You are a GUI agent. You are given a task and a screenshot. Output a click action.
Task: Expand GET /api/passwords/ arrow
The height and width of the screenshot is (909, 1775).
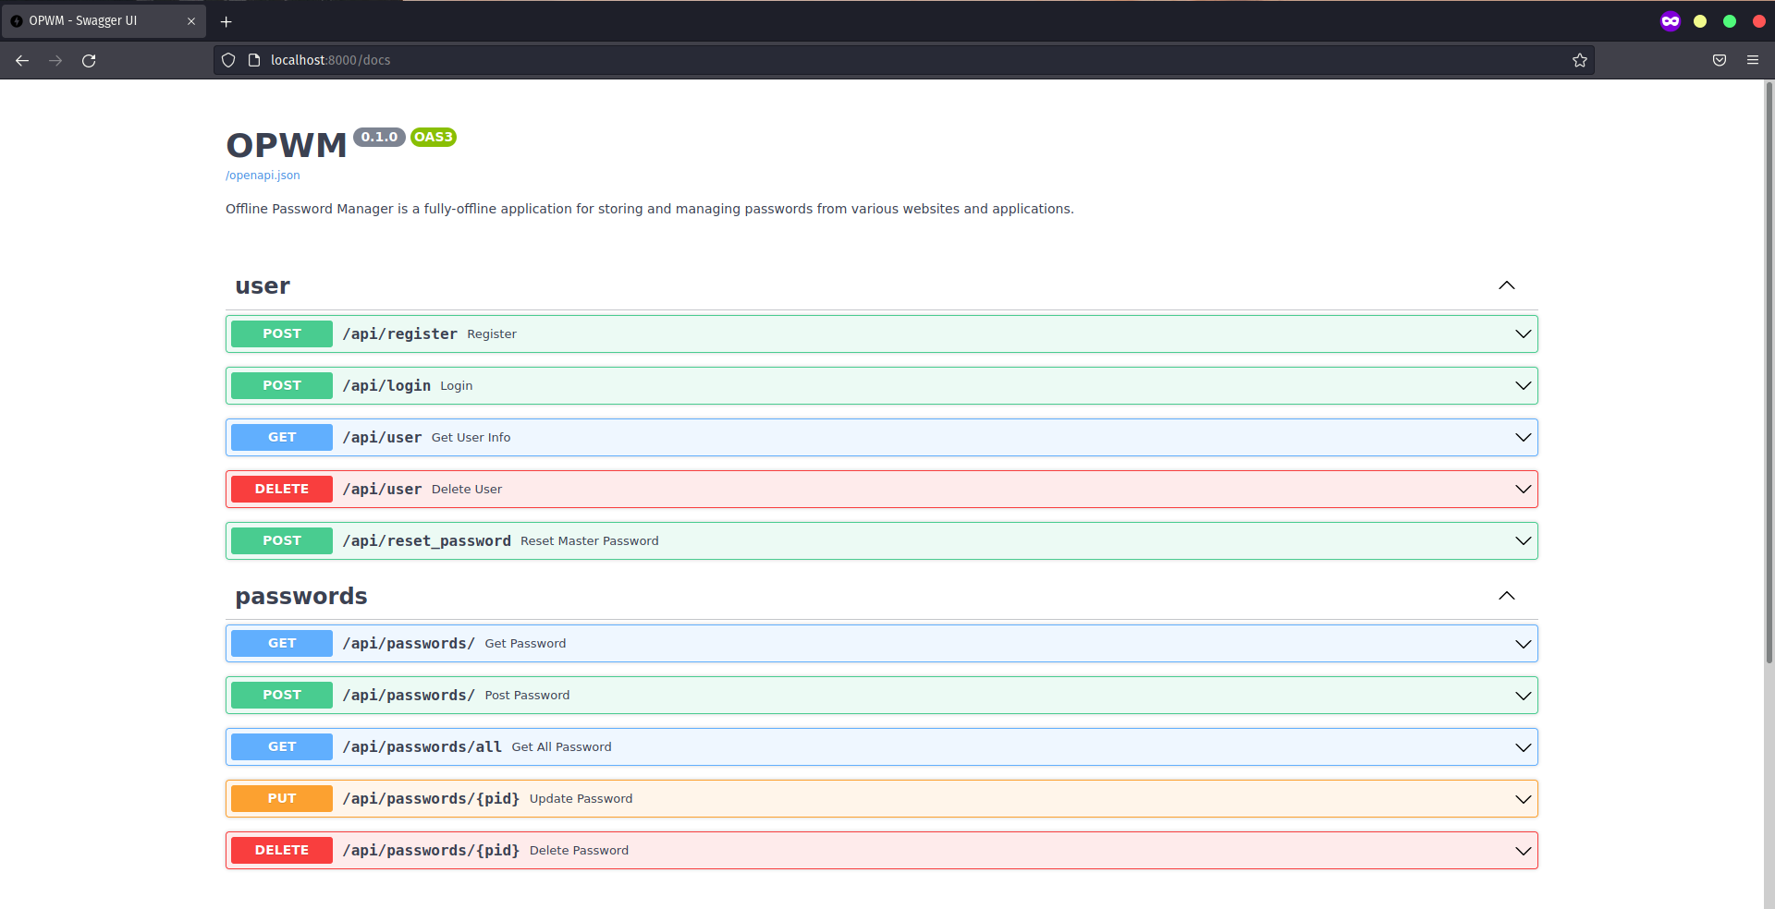coord(1523,644)
